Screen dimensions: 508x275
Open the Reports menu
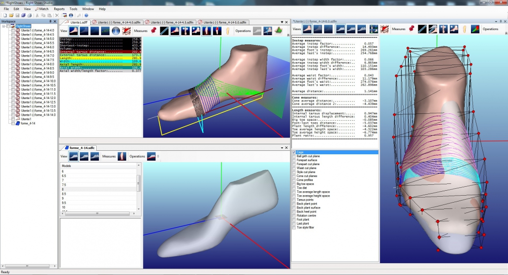(x=59, y=9)
